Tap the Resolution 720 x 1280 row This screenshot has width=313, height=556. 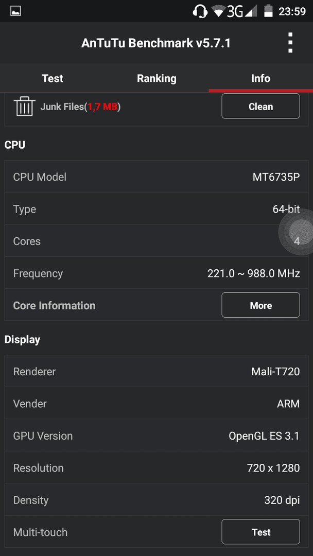(x=156, y=467)
